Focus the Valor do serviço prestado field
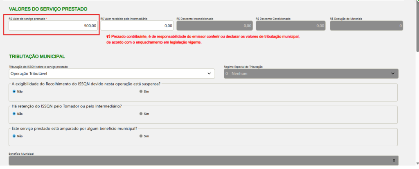Image resolution: width=419 pixels, height=169 pixels. [x=53, y=26]
